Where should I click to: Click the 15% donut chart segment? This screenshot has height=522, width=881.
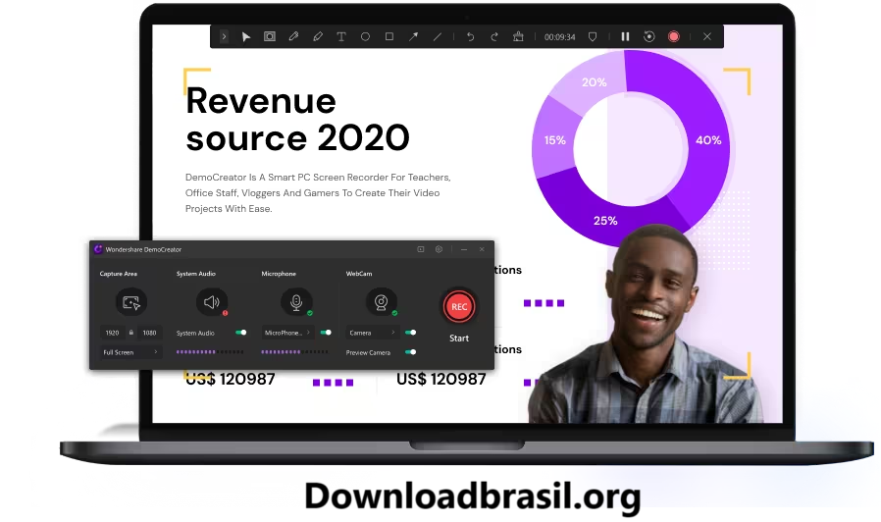[x=554, y=140]
